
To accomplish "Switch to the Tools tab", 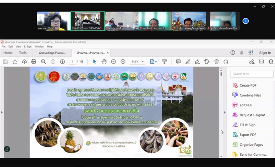I will pos(23,53).
